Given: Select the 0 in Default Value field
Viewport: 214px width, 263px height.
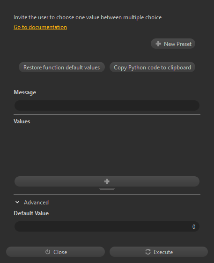Looking at the screenshot, I should [x=194, y=227].
